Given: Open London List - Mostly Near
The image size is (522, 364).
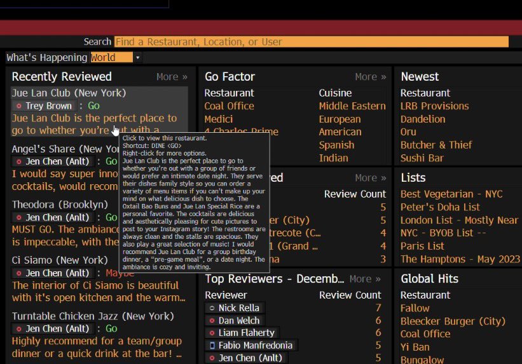Looking at the screenshot, I should pyautogui.click(x=460, y=220).
